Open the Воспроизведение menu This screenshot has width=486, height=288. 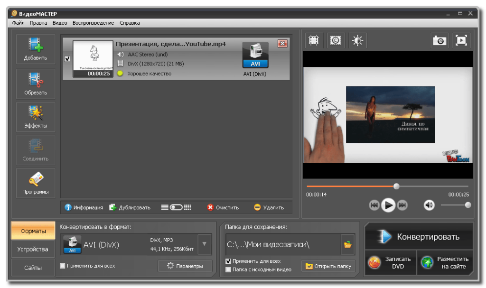tap(93, 23)
